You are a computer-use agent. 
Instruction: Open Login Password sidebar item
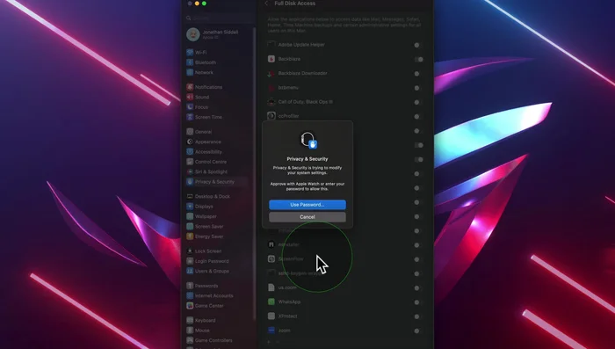(217, 261)
